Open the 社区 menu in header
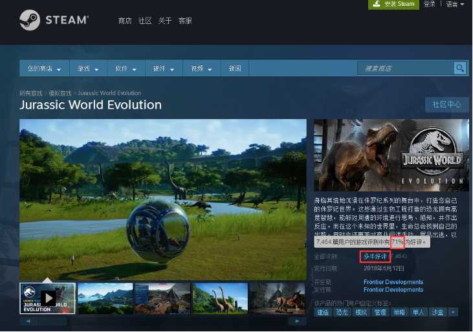 pyautogui.click(x=145, y=21)
